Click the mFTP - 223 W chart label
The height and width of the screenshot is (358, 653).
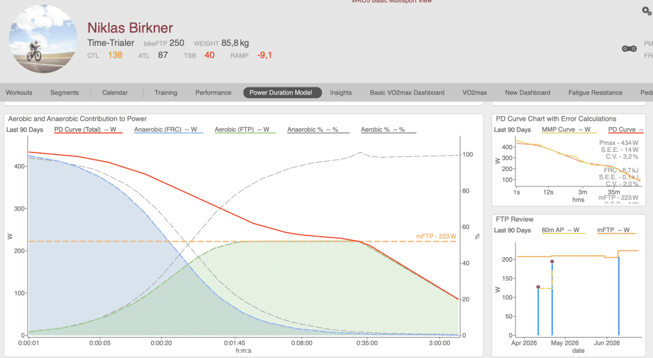[436, 236]
